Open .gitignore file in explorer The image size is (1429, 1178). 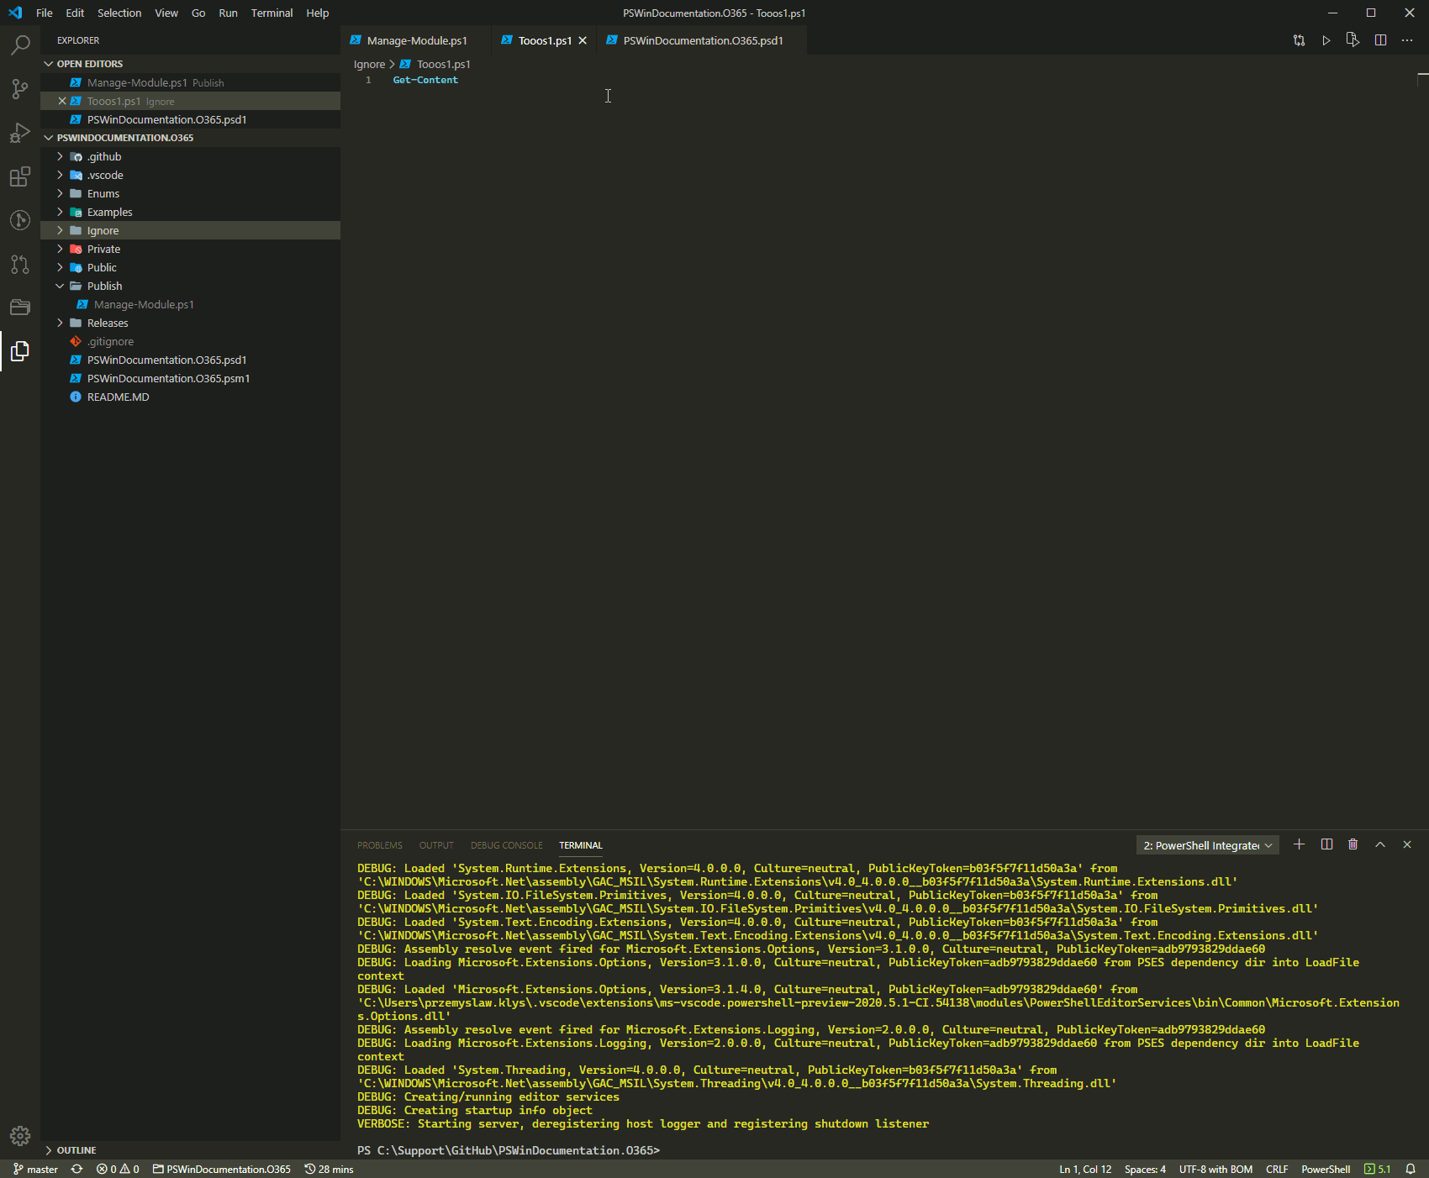point(190,341)
